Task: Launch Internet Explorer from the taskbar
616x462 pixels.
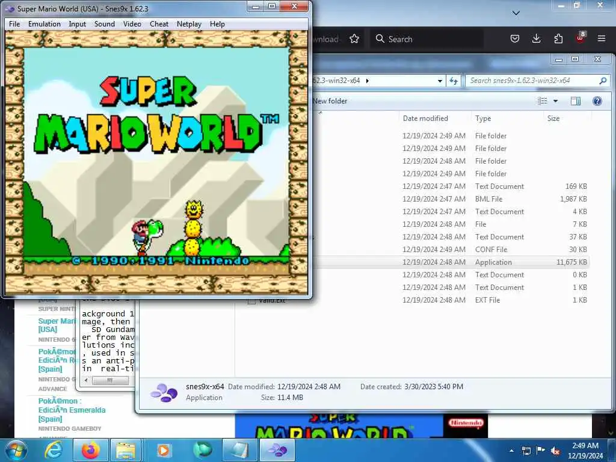Action: [53, 450]
